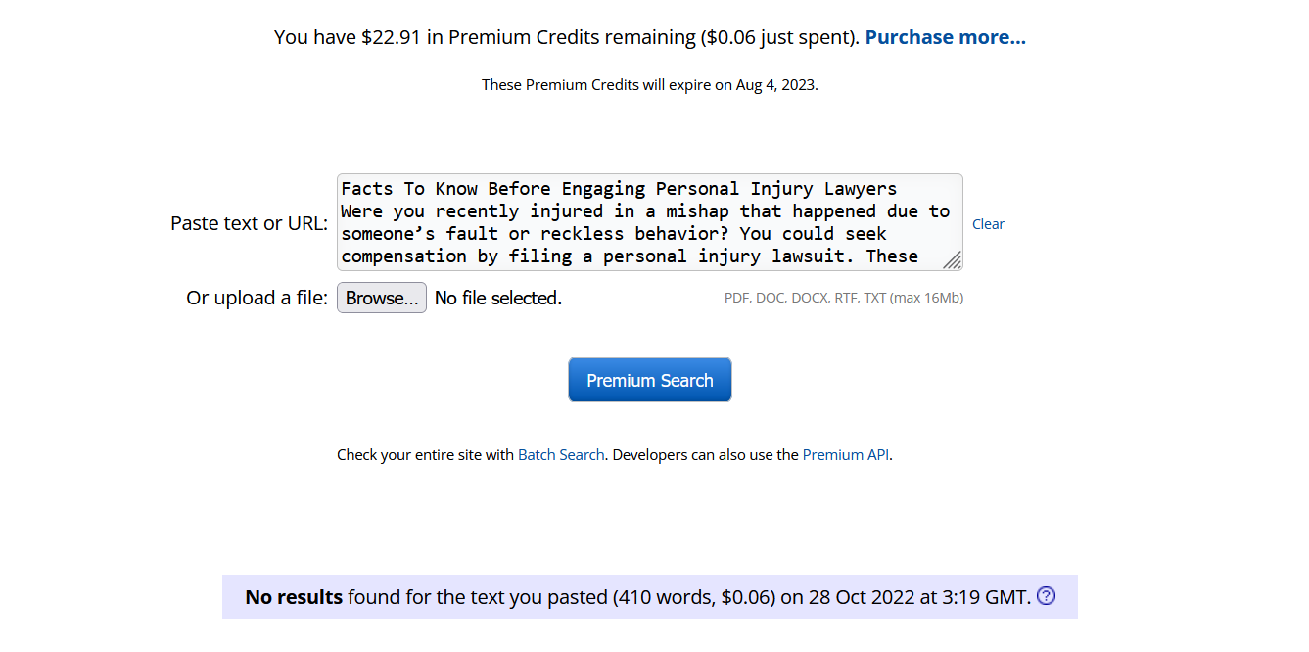
Task: Click the "Developers can also use the" text
Action: 706,454
